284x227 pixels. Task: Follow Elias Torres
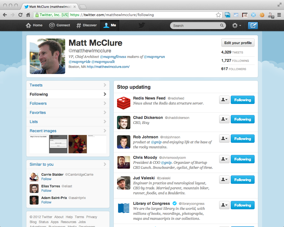pyautogui.click(x=46, y=191)
